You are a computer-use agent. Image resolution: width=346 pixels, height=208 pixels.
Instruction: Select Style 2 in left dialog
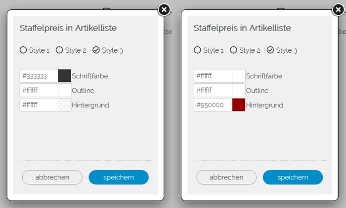pos(59,50)
